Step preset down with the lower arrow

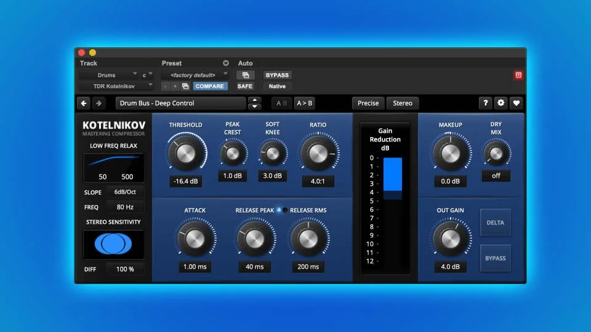255,106
